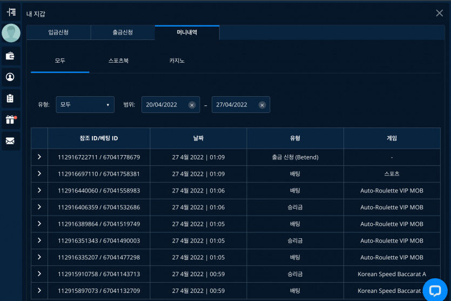451x301 pixels.
Task: Toggle the sidebar menu collapse icon
Action: coord(11,12)
